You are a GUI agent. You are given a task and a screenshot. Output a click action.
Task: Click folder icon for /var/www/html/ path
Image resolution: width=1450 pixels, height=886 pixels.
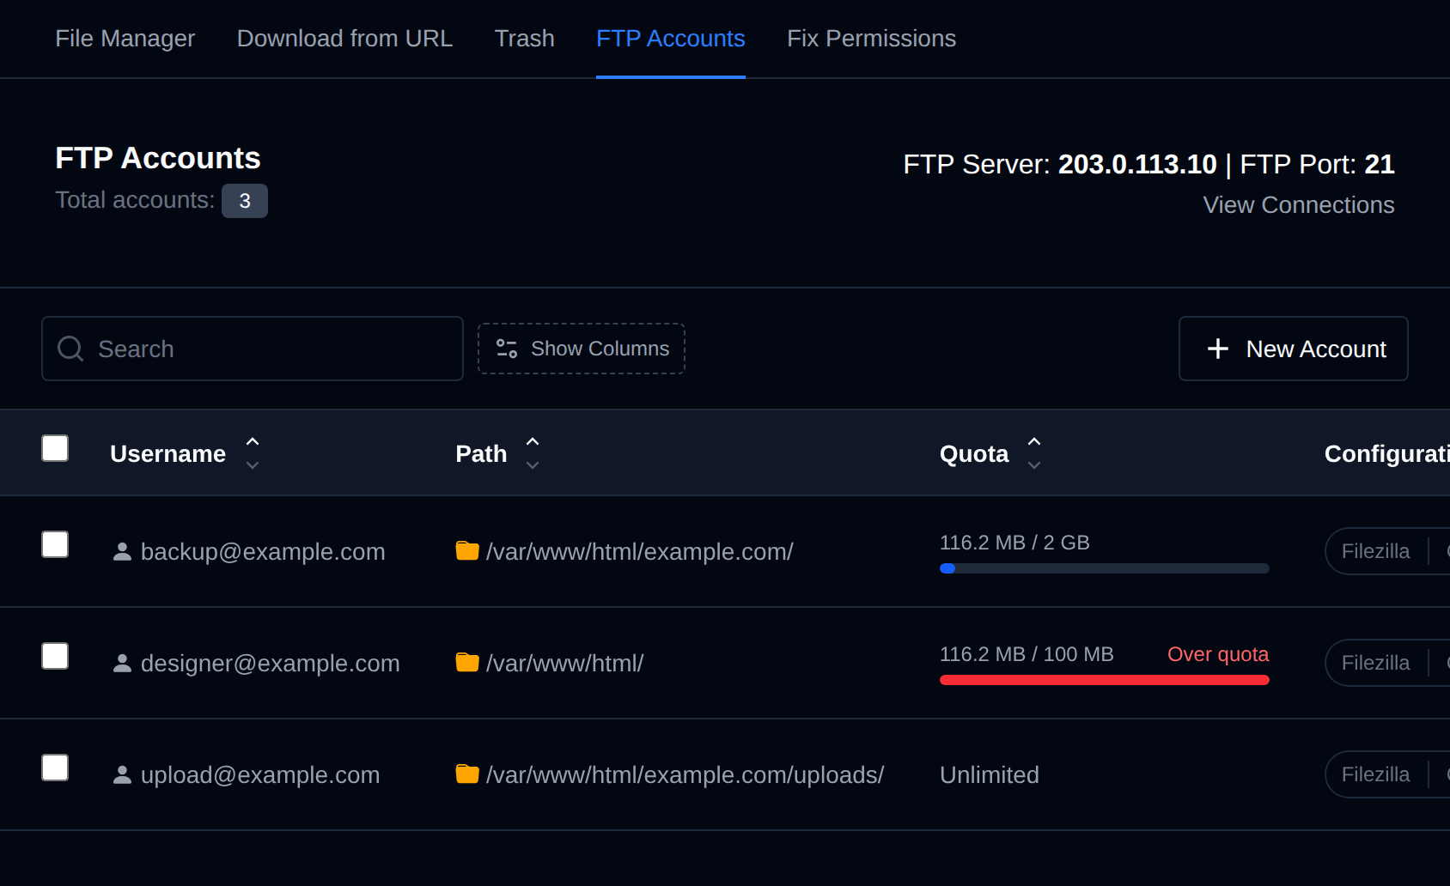click(x=467, y=662)
